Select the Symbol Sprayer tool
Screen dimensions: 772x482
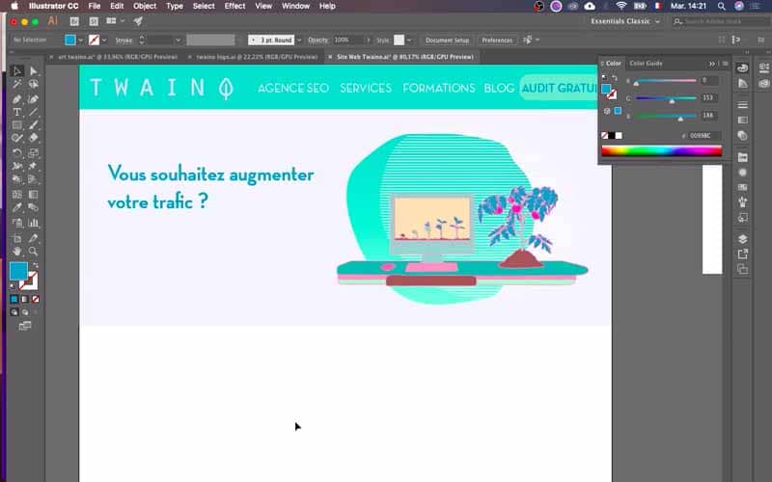point(16,223)
